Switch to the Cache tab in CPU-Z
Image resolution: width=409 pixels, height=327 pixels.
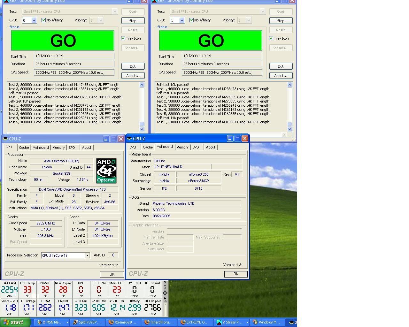24,148
